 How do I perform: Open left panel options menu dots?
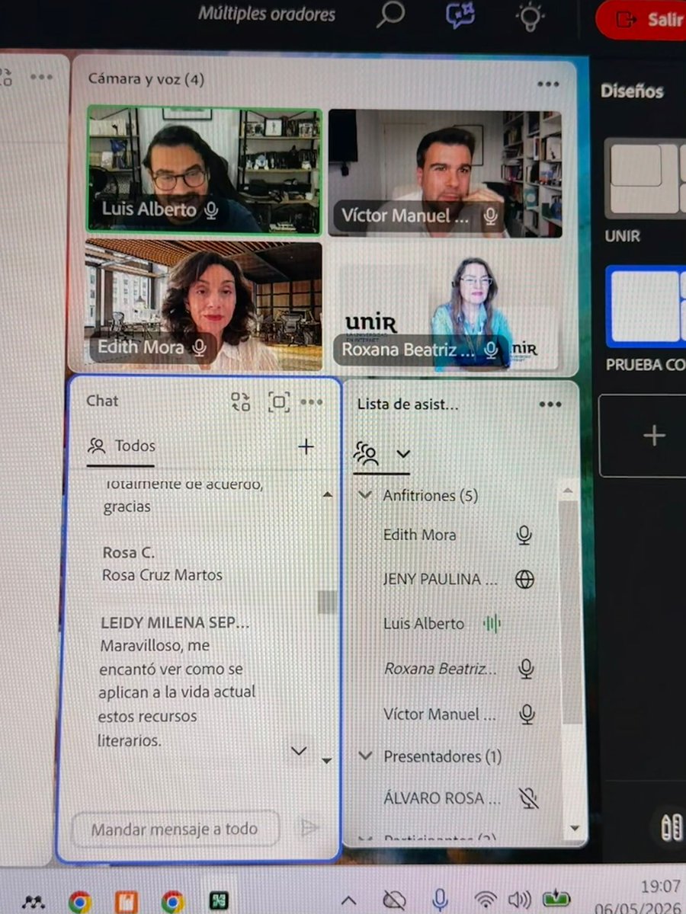pyautogui.click(x=40, y=77)
